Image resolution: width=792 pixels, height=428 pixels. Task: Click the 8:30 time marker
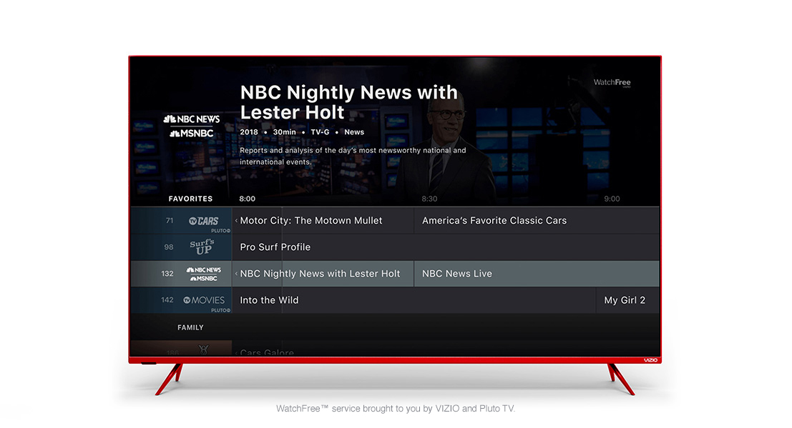[429, 199]
